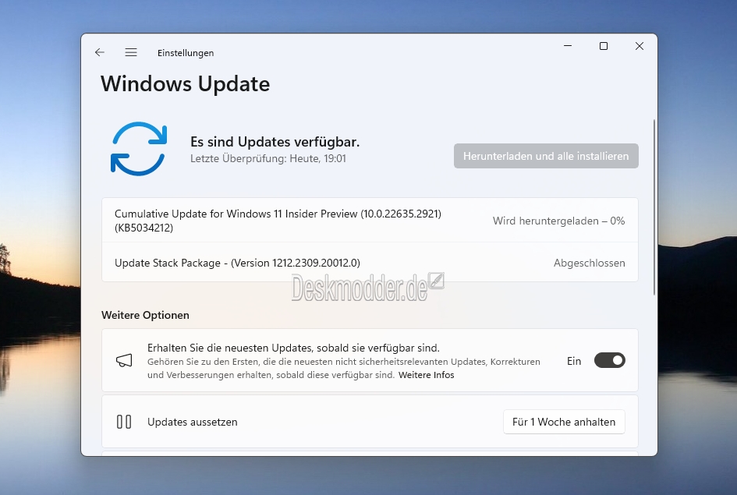
Task: Click the pause icon beside Updates aussetzen
Action: 124,422
